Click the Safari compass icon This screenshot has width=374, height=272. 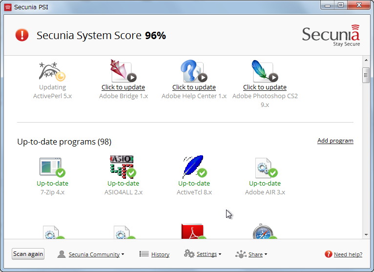point(265,231)
